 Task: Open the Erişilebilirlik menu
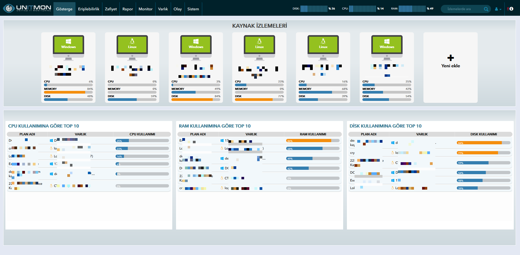89,9
